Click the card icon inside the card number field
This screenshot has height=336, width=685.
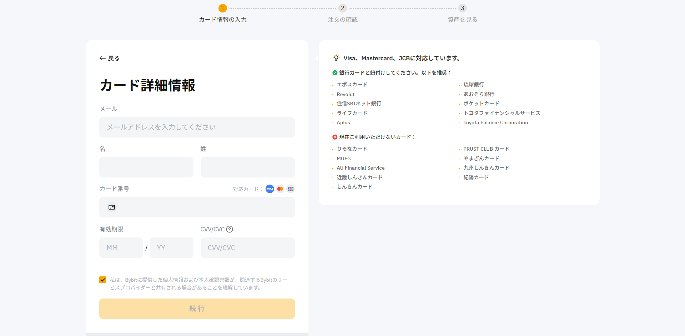[x=111, y=207]
